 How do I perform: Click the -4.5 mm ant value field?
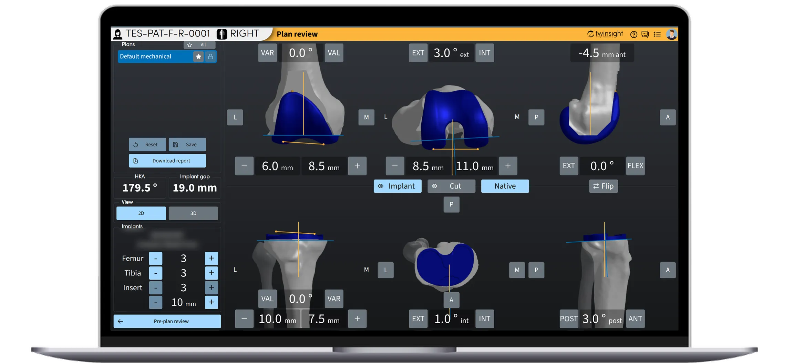pos(602,53)
